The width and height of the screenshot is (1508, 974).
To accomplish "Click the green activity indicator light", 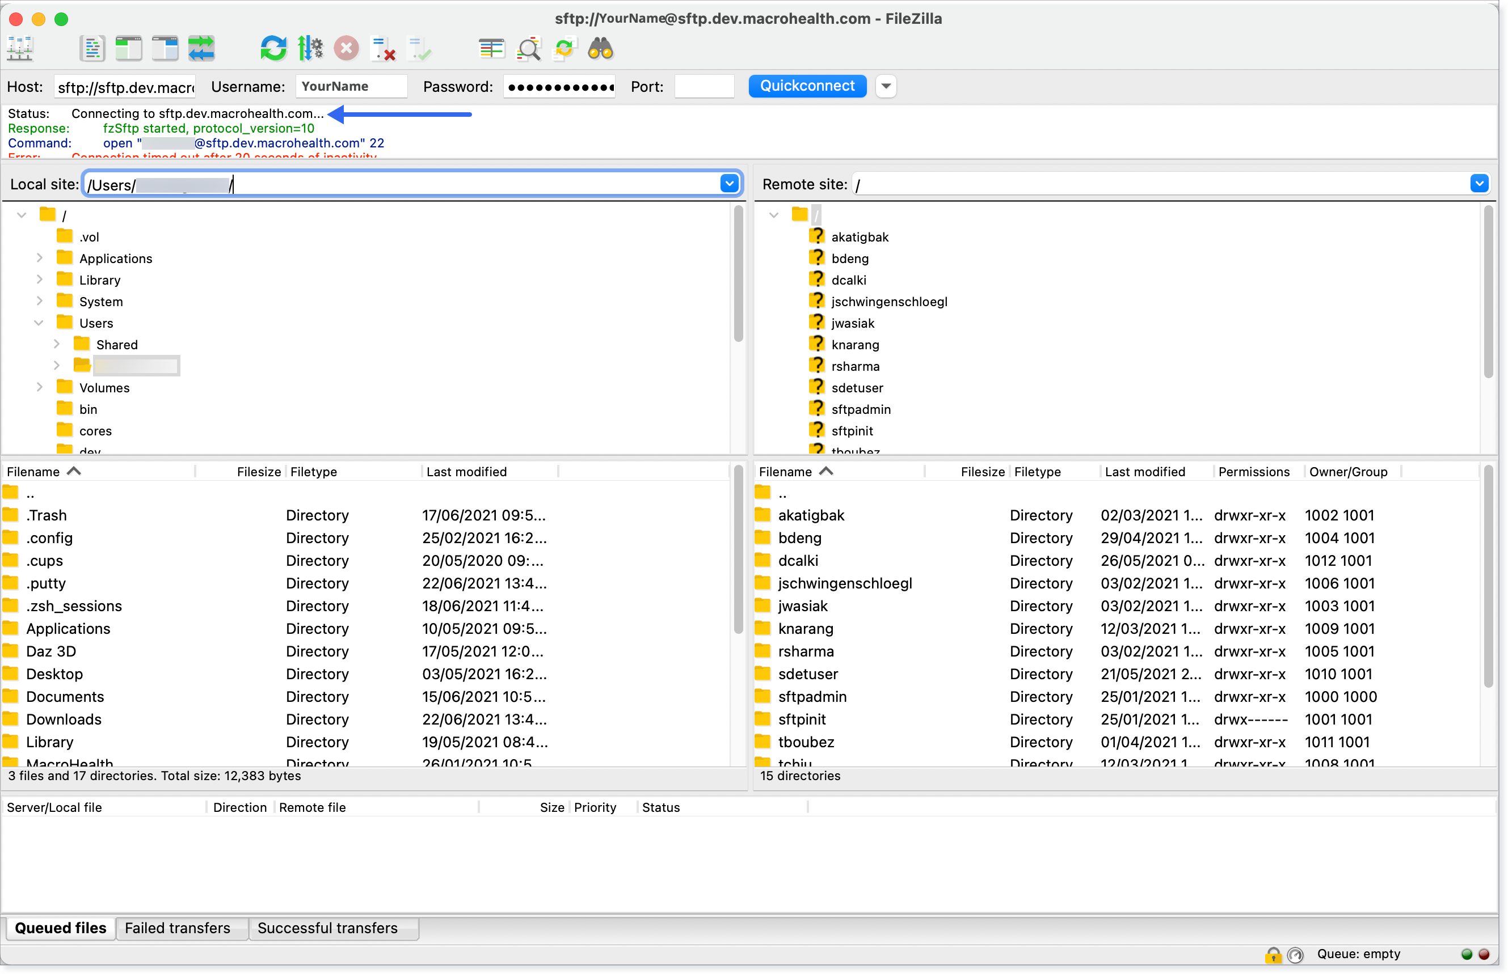I will (1467, 954).
